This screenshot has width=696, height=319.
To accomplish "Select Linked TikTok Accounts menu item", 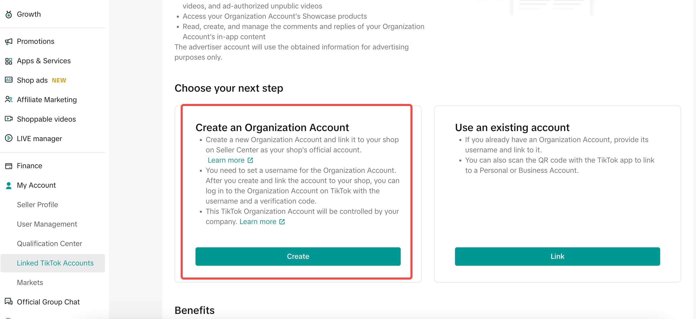I will click(55, 263).
